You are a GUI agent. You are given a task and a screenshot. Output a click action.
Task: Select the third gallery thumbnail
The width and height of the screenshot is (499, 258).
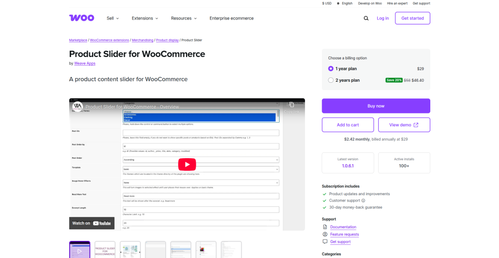tap(130, 250)
